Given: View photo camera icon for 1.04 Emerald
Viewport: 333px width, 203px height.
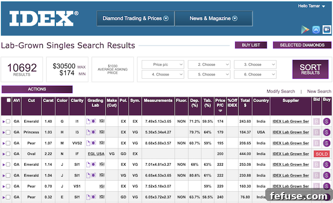Looking at the screenshot, I should (x=93, y=175).
